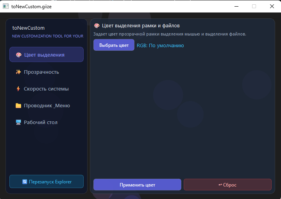The height and width of the screenshot is (199, 281).
Task: Open Скорость системы section
Action: 47,89
